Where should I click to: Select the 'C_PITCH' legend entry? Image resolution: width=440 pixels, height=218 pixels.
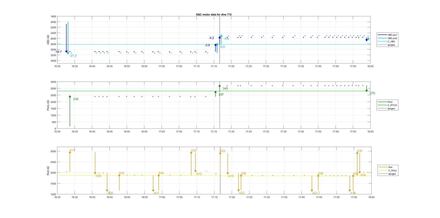coord(388,105)
